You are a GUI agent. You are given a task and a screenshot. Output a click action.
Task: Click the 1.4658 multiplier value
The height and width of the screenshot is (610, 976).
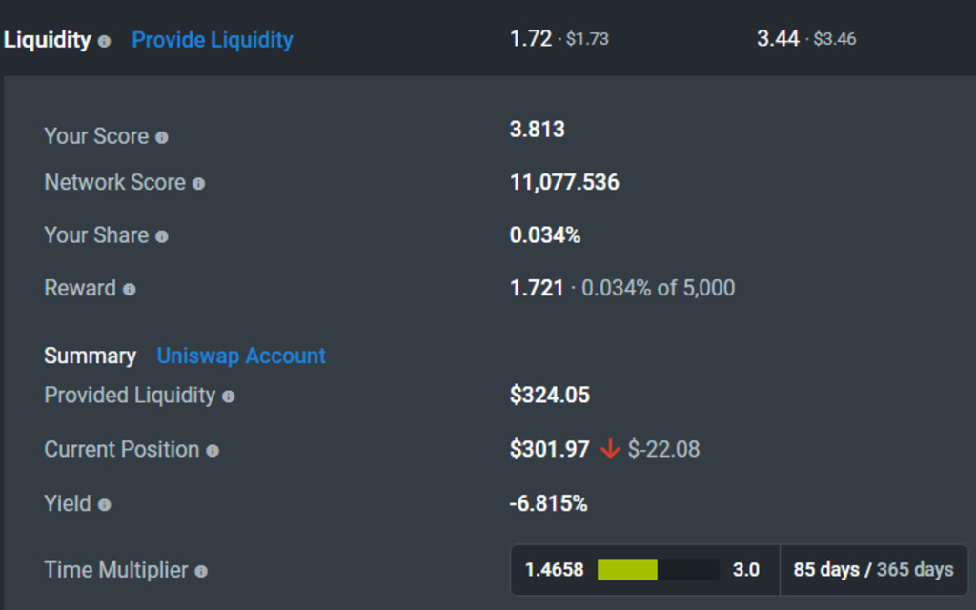tap(554, 570)
